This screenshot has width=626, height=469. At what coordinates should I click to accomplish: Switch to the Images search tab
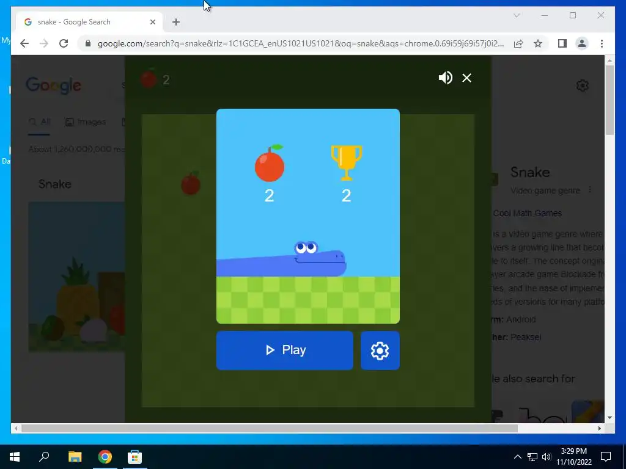pyautogui.click(x=86, y=122)
